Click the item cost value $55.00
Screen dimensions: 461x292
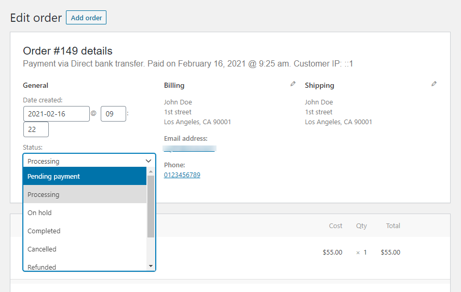tap(333, 253)
